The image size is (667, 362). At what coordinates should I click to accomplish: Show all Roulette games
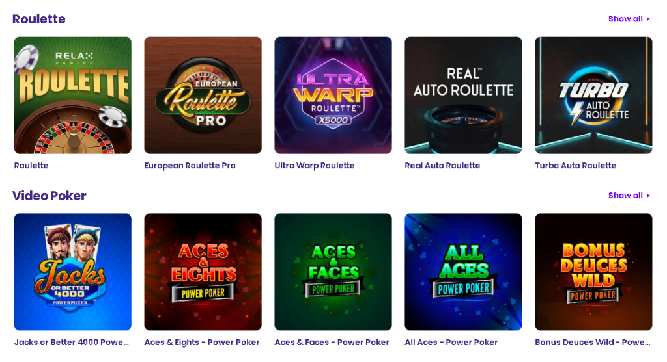pos(629,19)
